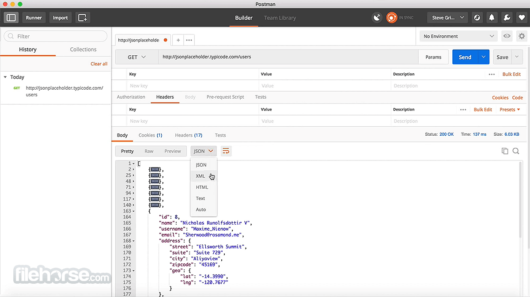
Task: Open the Cookies link
Action: [500, 98]
